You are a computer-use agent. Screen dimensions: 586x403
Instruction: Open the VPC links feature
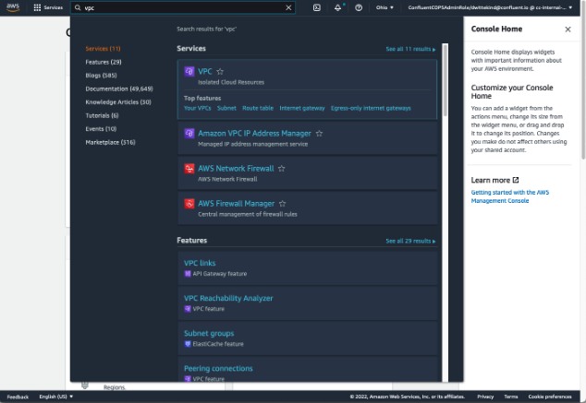click(200, 263)
